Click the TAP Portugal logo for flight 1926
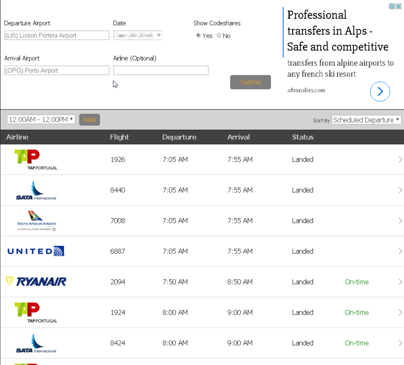 coord(36,160)
